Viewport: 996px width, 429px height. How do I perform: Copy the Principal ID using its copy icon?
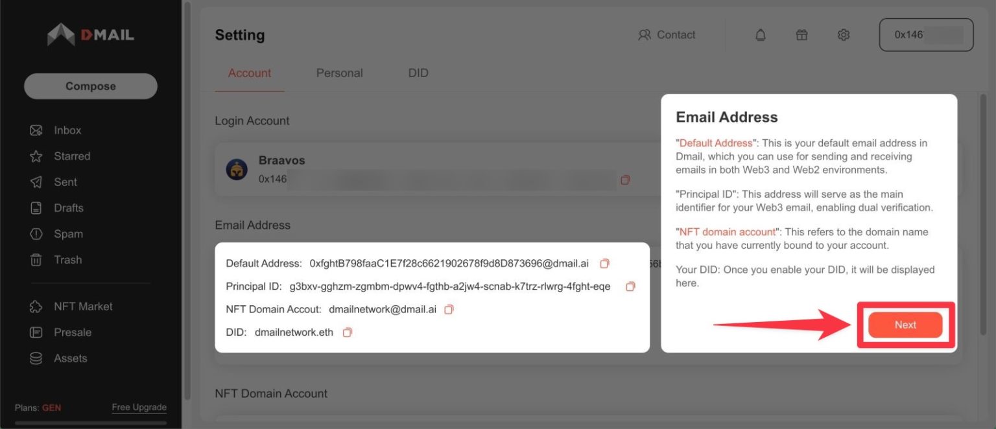click(x=630, y=286)
